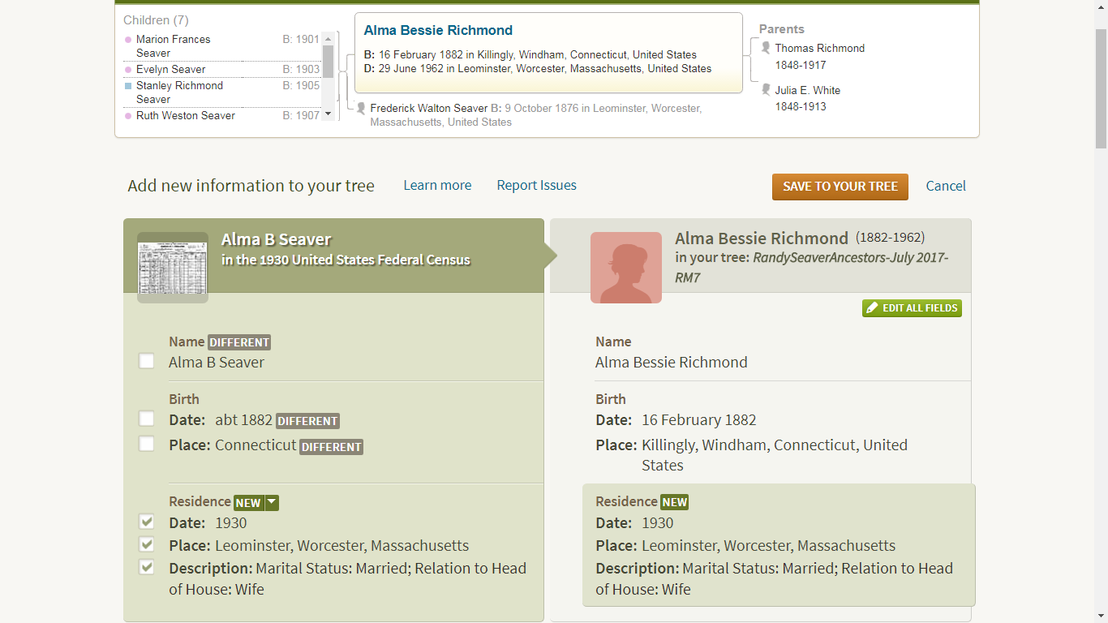Check the birth date abt 1882 checkbox
Viewport: 1108px width, 623px height.
(146, 419)
